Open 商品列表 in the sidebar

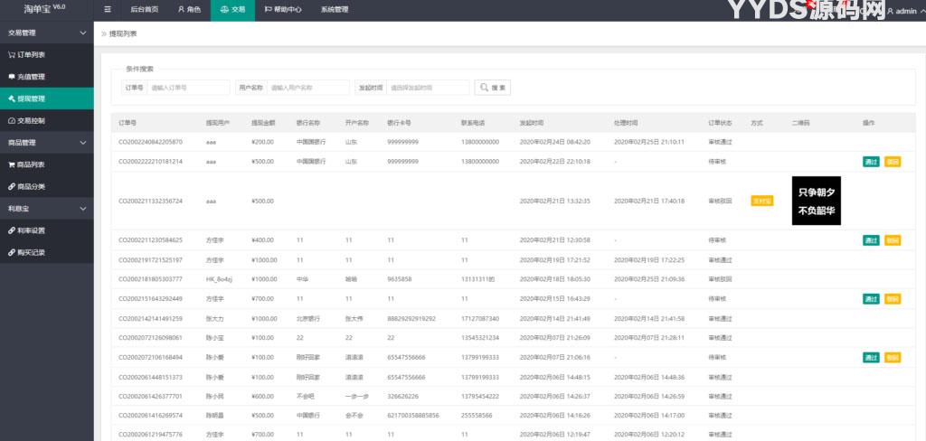[32, 164]
